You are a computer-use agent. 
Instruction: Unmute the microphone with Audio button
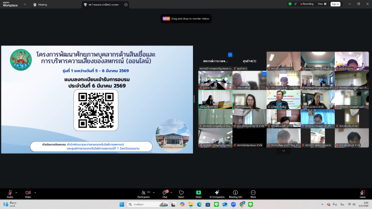click(10, 193)
